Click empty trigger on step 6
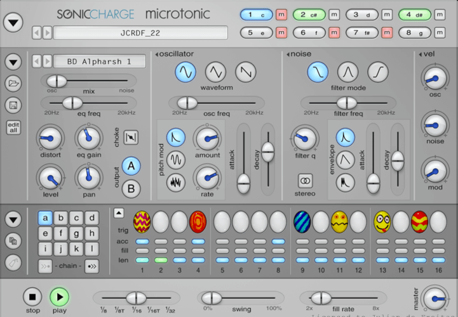The image size is (458, 317). pos(241,223)
